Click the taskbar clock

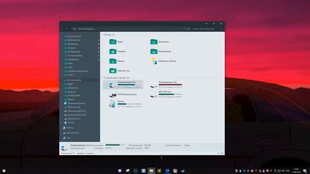(296, 171)
